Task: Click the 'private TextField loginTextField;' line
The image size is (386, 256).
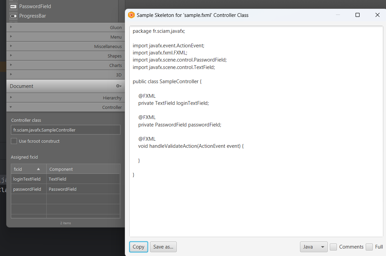Action: [174, 103]
